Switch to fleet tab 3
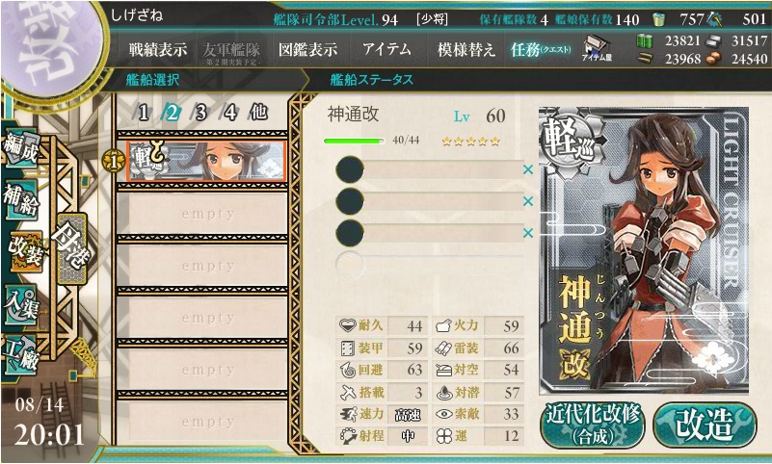 point(200,113)
